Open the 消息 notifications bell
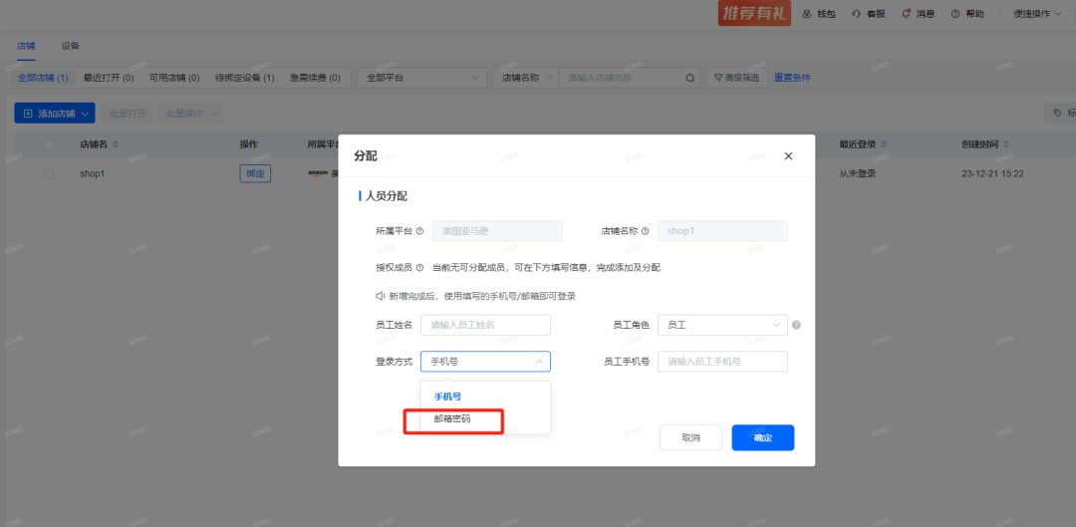 [x=906, y=14]
